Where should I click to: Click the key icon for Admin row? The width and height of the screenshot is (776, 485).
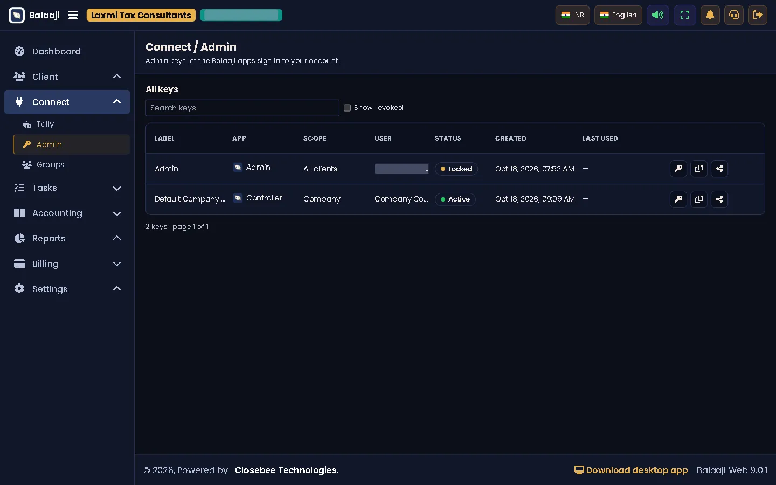[678, 169]
